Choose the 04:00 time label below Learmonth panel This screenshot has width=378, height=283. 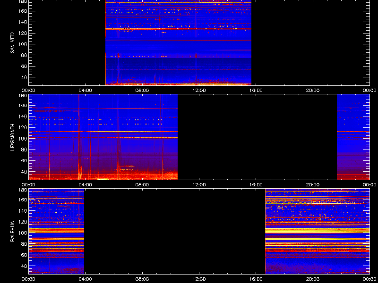pyautogui.click(x=86, y=185)
